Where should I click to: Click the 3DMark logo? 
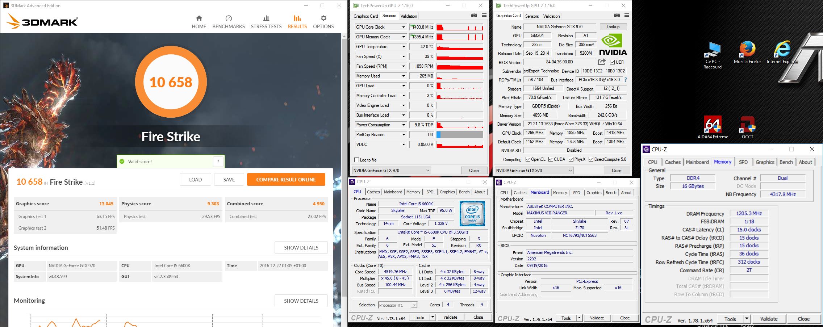[42, 21]
